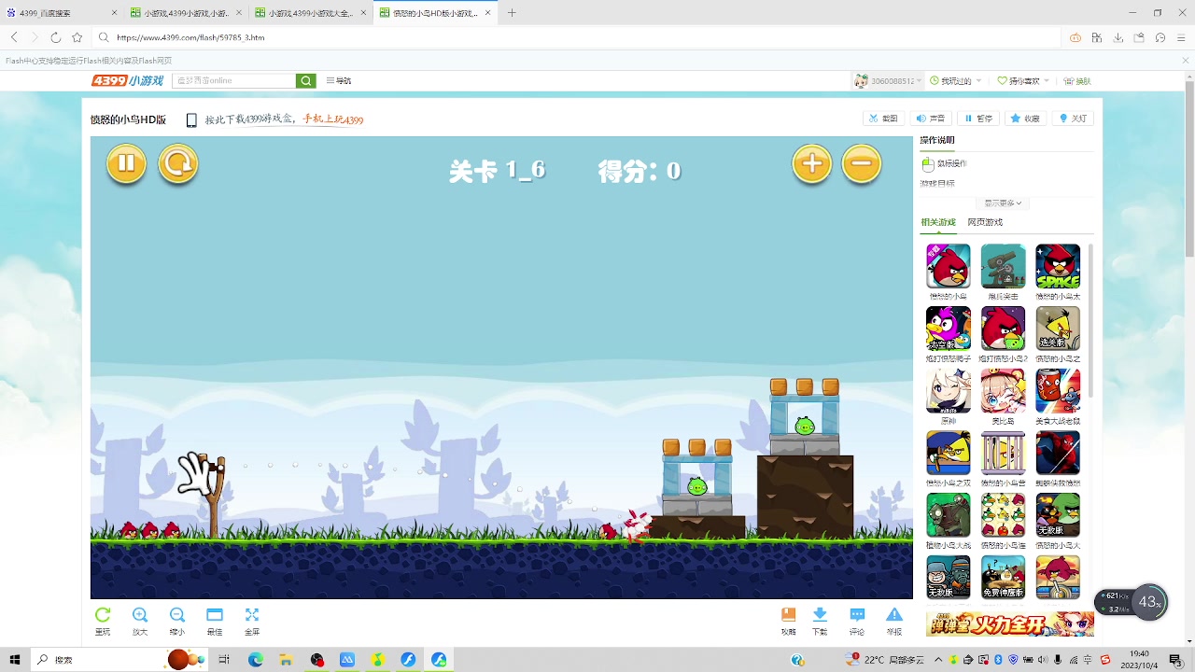Open the 攻略 game guide
Screen dimensions: 1195x672
coord(788,620)
